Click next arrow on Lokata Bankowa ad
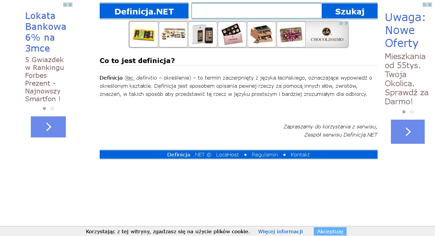Image resolution: width=435 pixels, height=236 pixels. click(x=48, y=127)
